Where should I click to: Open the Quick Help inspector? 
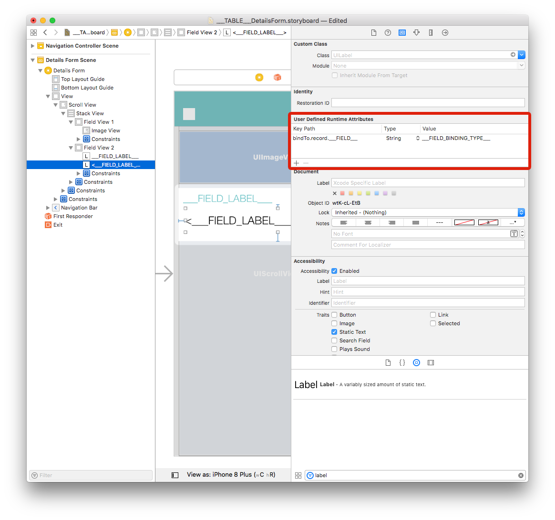click(x=388, y=32)
